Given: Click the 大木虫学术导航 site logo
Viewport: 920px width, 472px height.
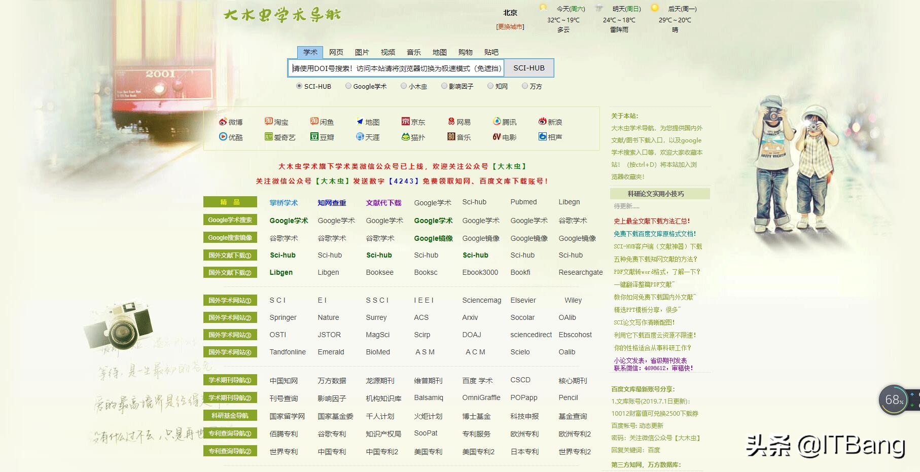Looking at the screenshot, I should click(x=282, y=15).
